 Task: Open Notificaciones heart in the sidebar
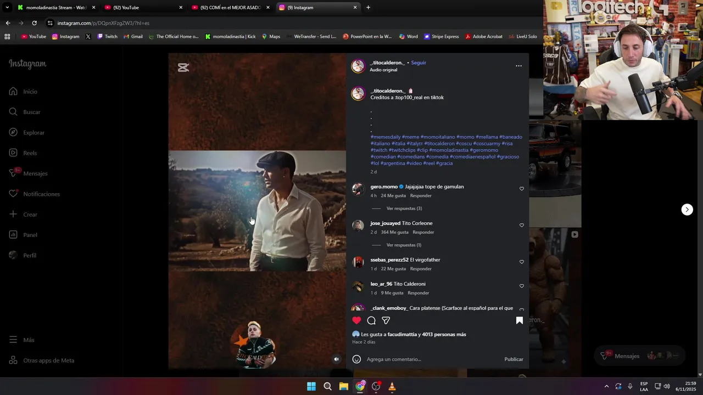34,194
